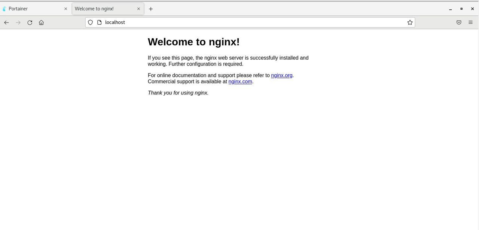The width and height of the screenshot is (479, 230).
Task: Click 'Further configuration is required.' text
Action: [x=206, y=64]
